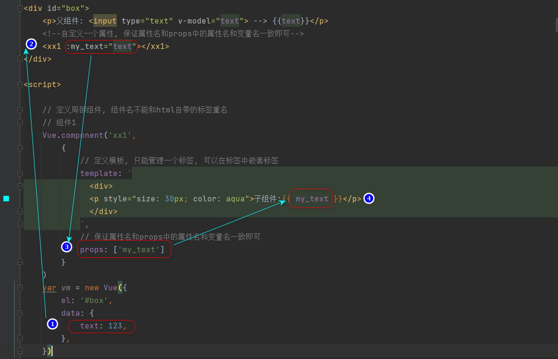Toggle fold marker on the '定义局部组件' comment line
The image size is (558, 359).
tap(20, 110)
